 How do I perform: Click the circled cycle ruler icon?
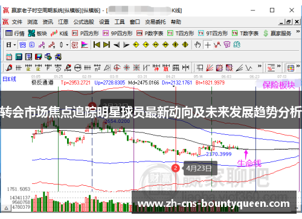pyautogui.click(x=78, y=68)
